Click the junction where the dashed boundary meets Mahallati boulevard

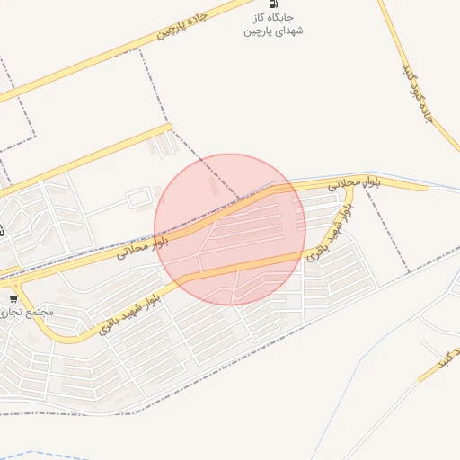240,199
